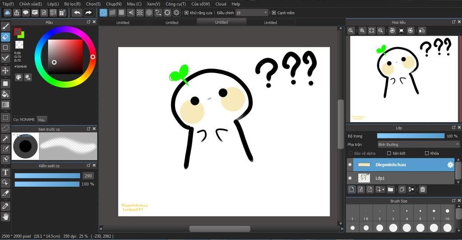
Task: Select the Gradient tool
Action: [x=5, y=105]
